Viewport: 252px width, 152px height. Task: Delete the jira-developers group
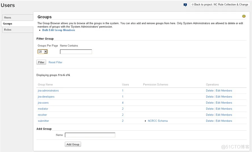point(210,97)
